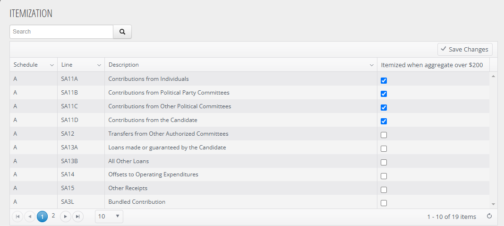The height and width of the screenshot is (226, 504).
Task: Go to previous page arrow icon
Action: coord(30,217)
